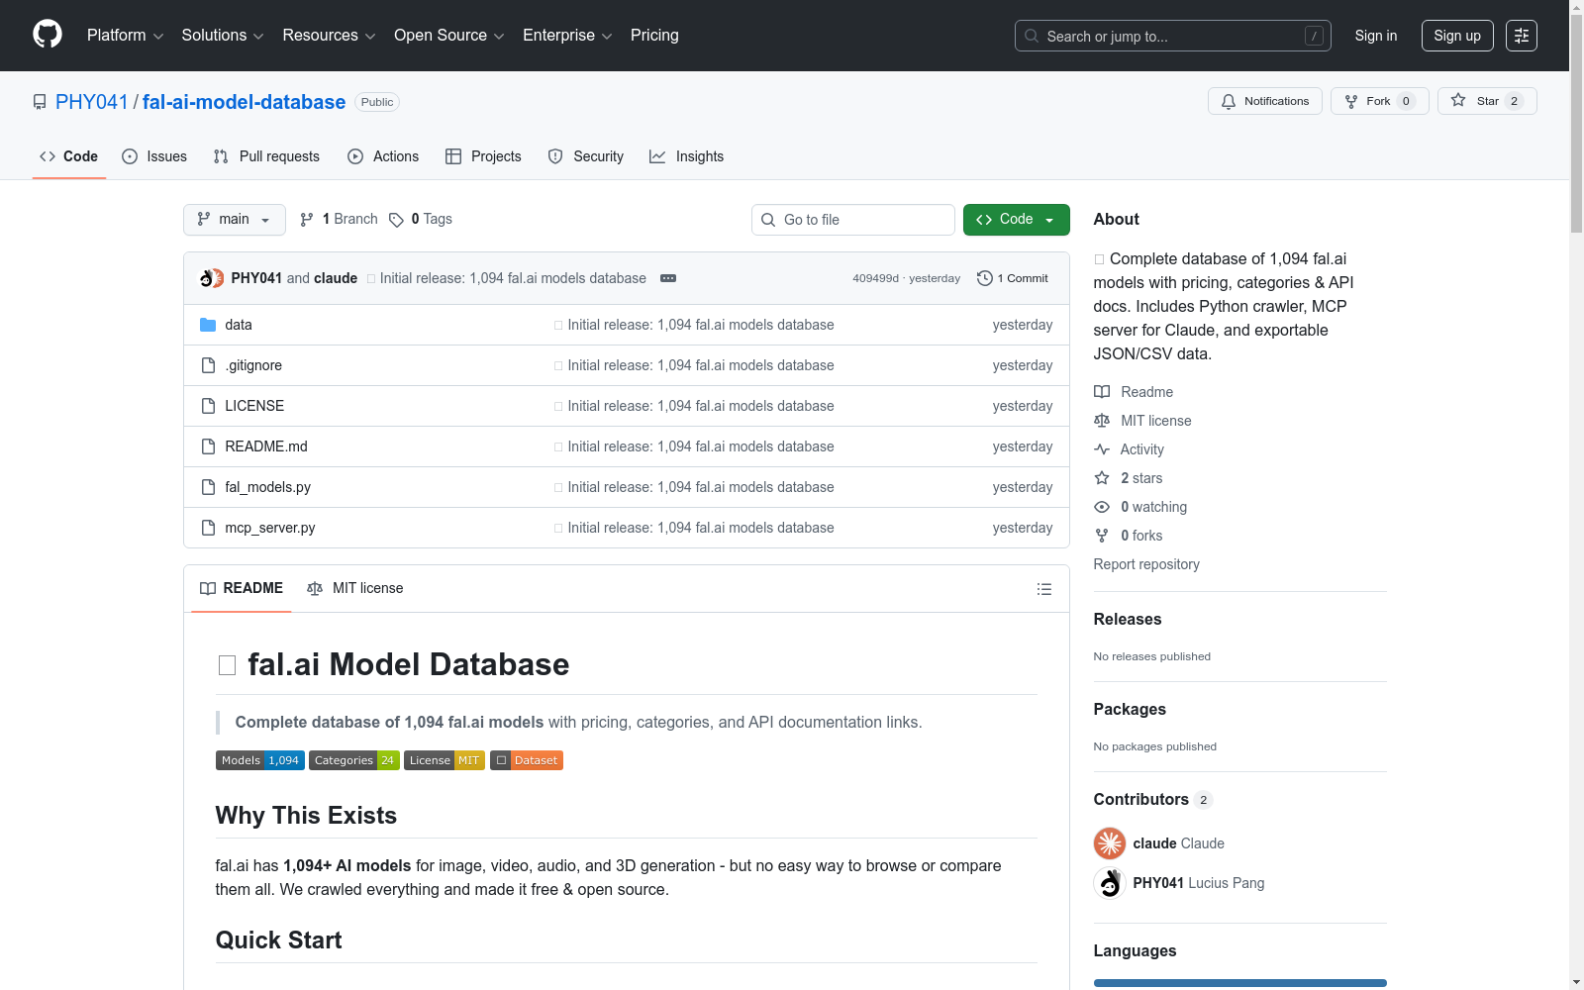The width and height of the screenshot is (1584, 990).
Task: Expand the green Code dropdown button
Action: click(1017, 220)
